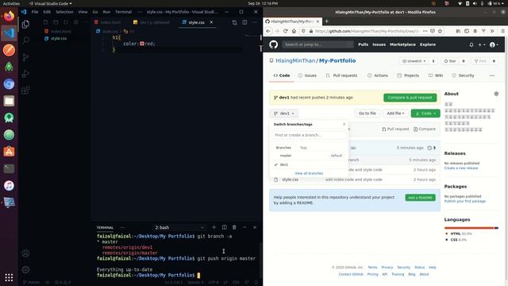The height and width of the screenshot is (286, 508).
Task: Expand the repo nav more-options ellipsis
Action: 492,75
